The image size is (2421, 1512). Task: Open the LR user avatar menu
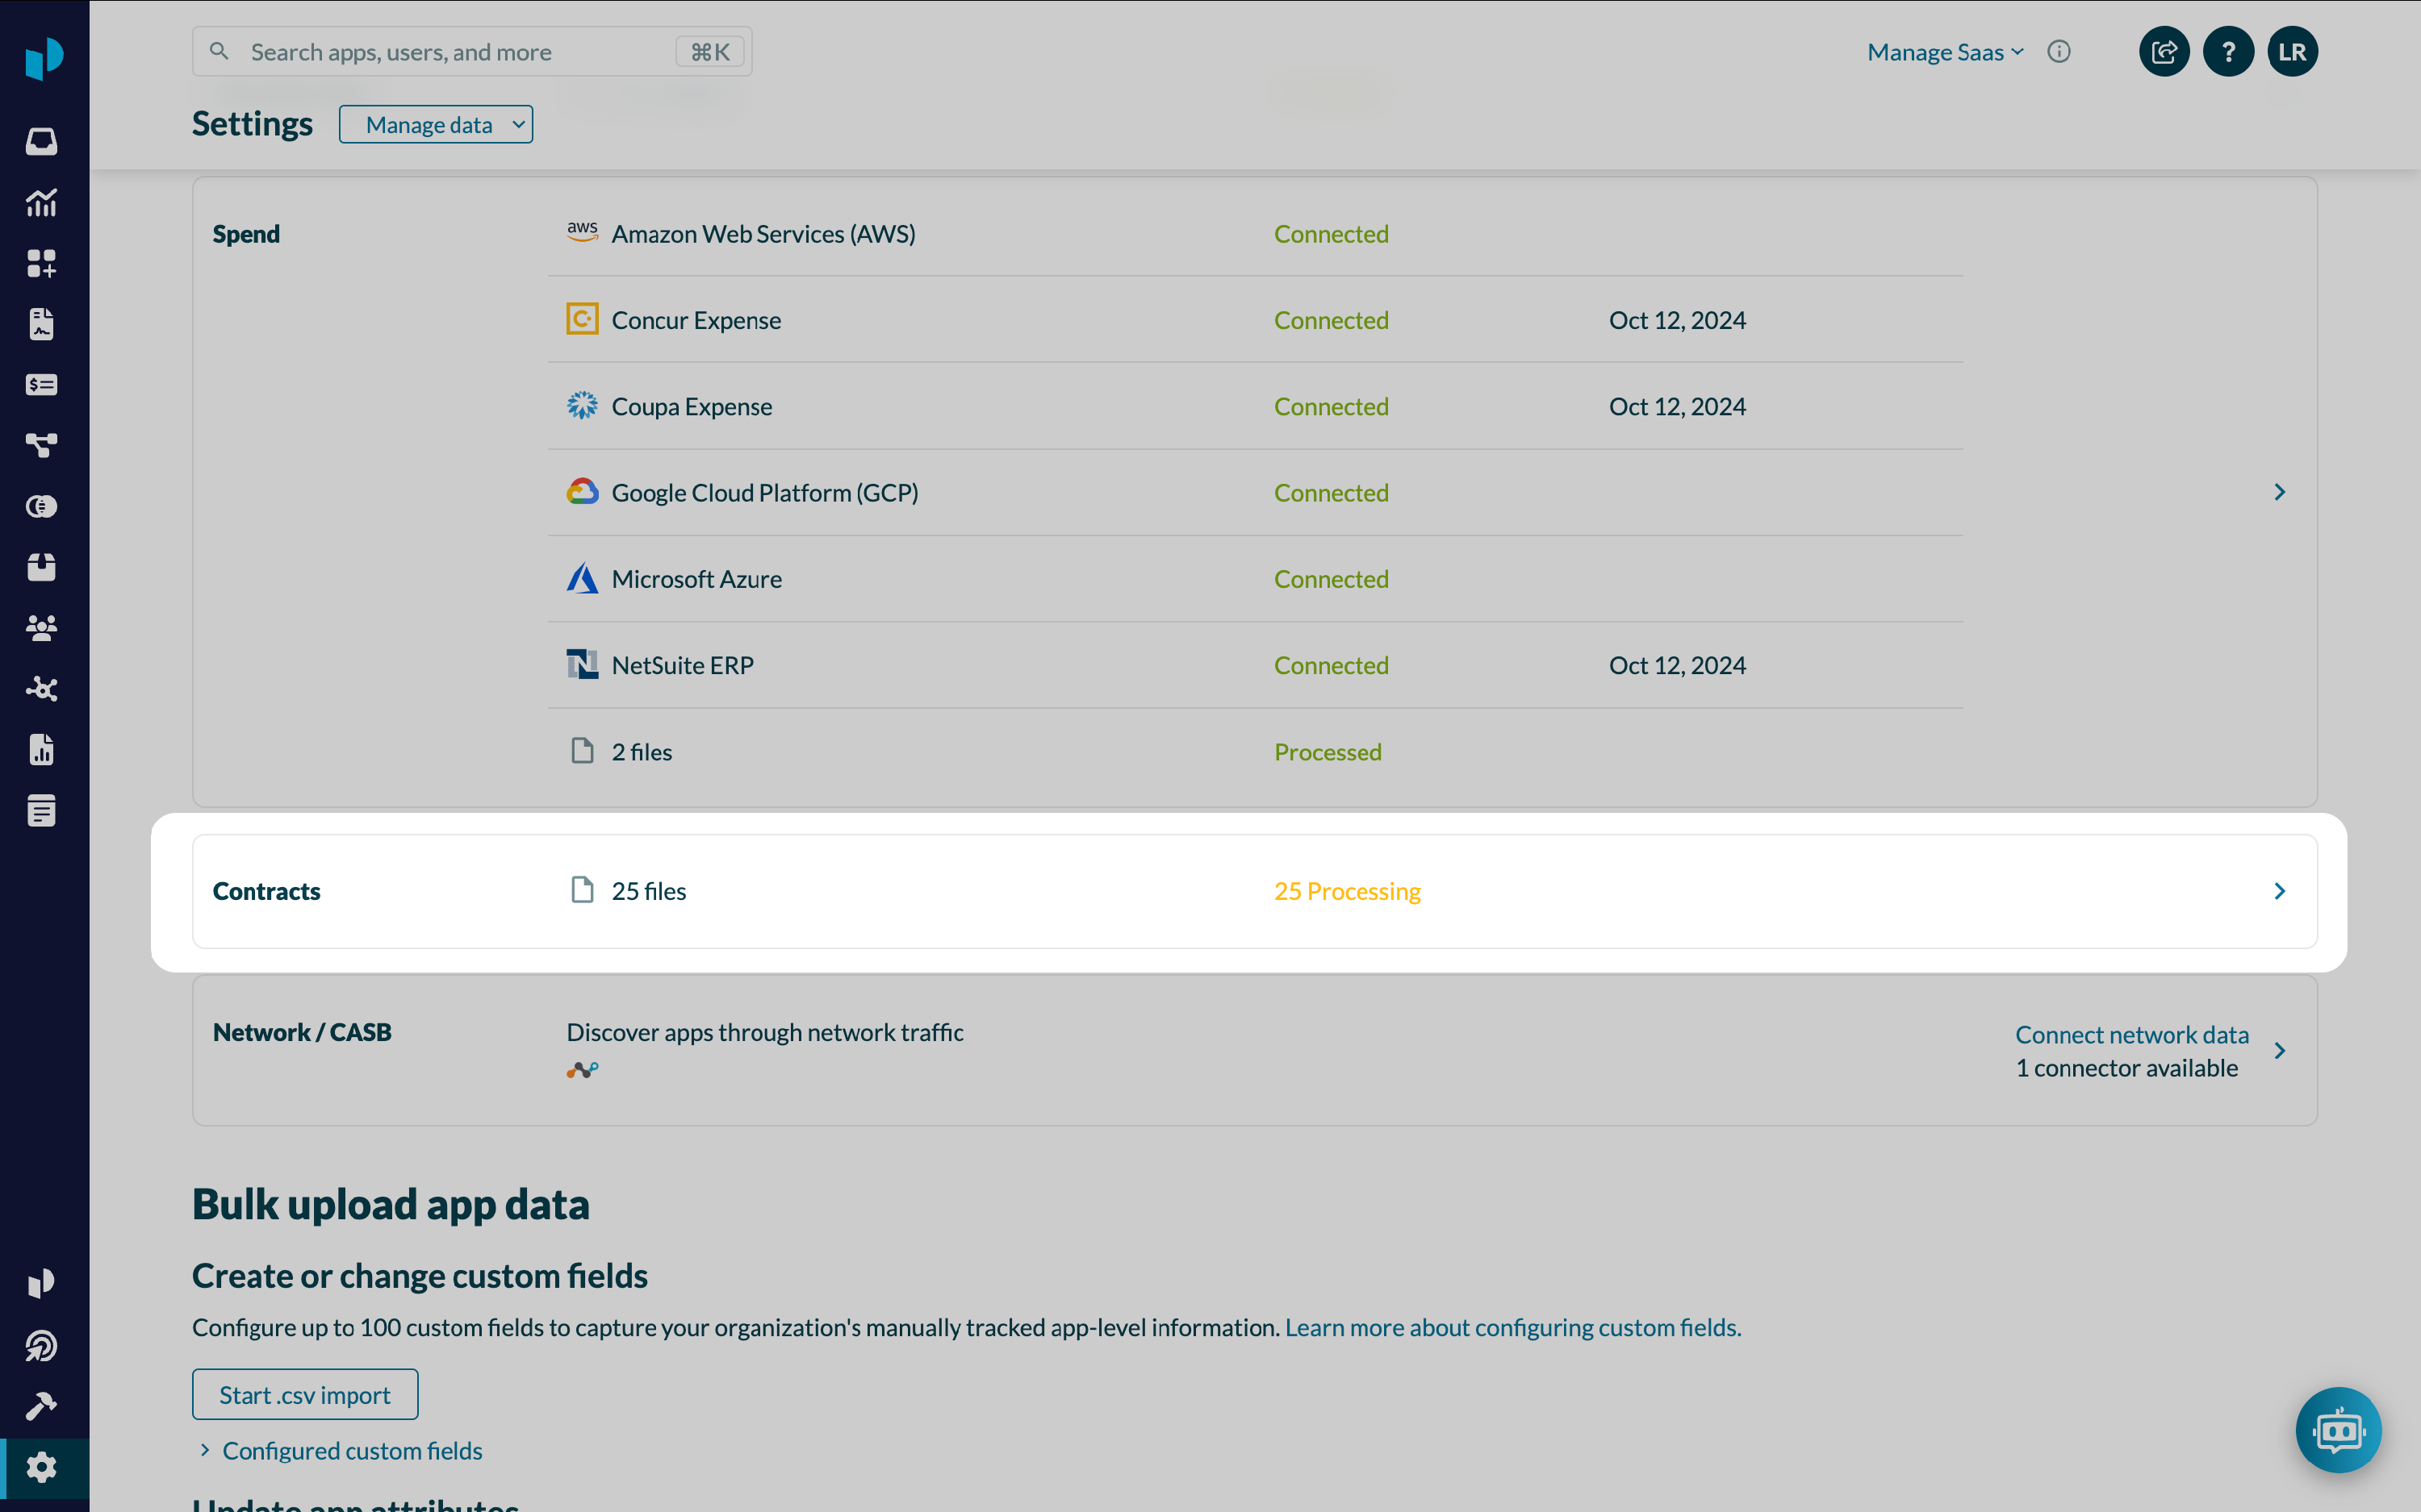[2291, 52]
